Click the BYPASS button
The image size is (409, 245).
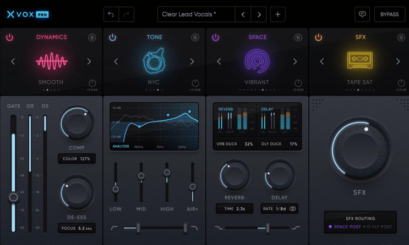(x=389, y=14)
